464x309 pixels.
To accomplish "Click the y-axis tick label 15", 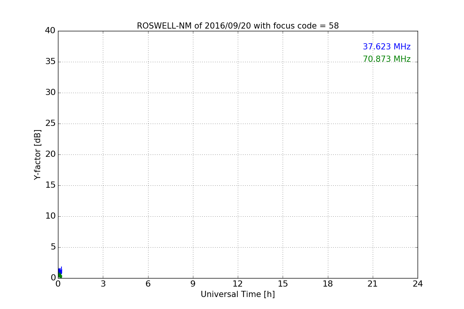I will pos(50,185).
